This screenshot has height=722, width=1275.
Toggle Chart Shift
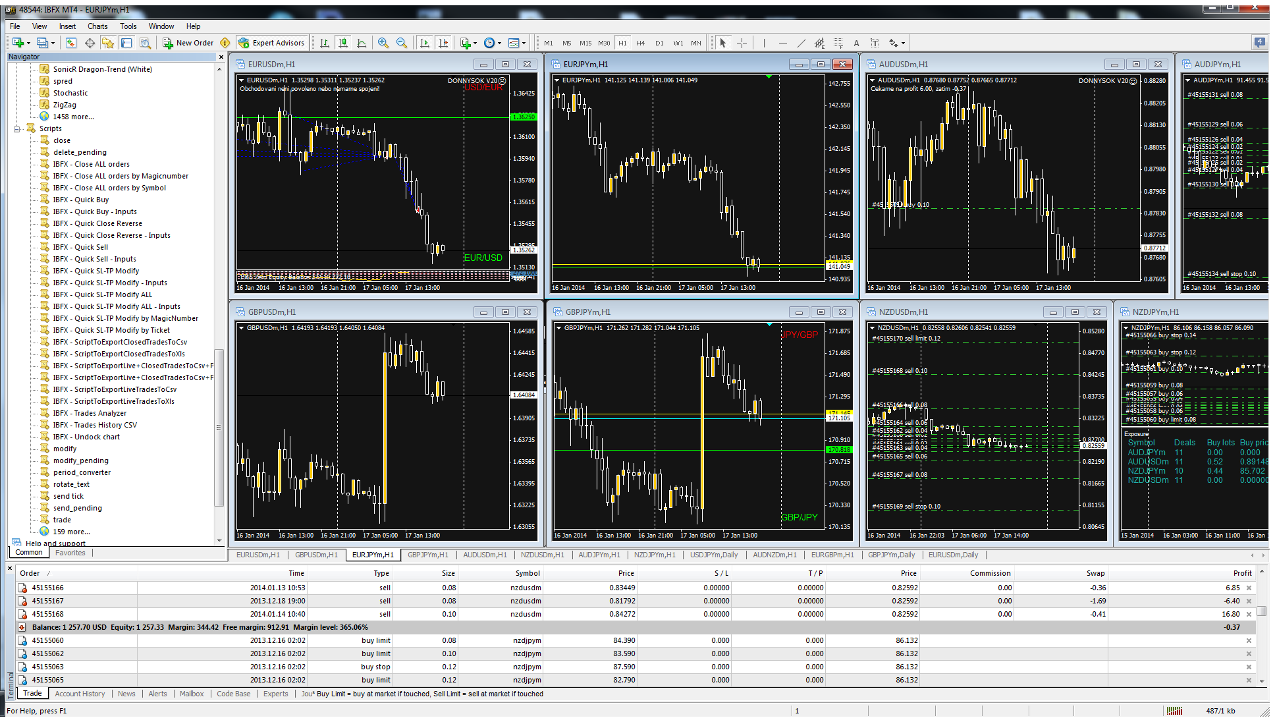coord(443,43)
